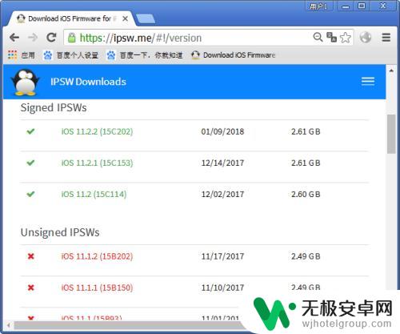Click the Unsigned IPSWs heading
This screenshot has height=334, width=400.
[60, 232]
